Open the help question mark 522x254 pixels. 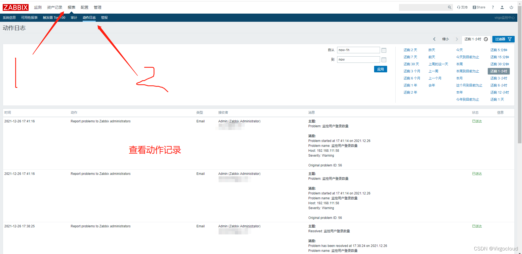coord(493,7)
